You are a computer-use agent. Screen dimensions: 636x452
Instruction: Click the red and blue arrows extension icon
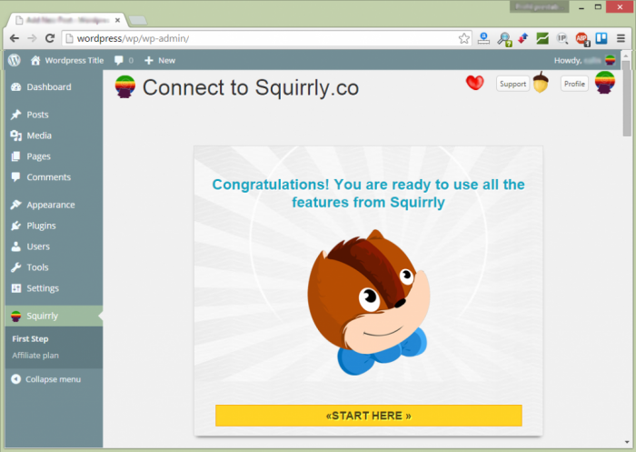[522, 38]
